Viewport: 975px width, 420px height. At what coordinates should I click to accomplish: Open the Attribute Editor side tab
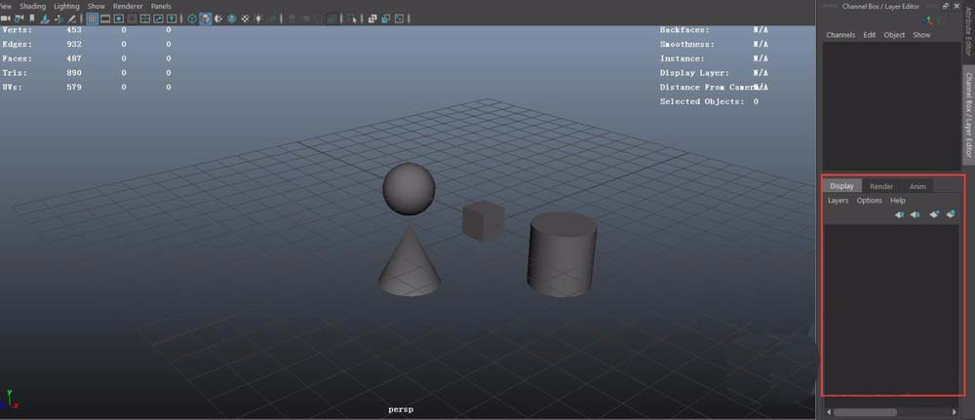click(968, 34)
